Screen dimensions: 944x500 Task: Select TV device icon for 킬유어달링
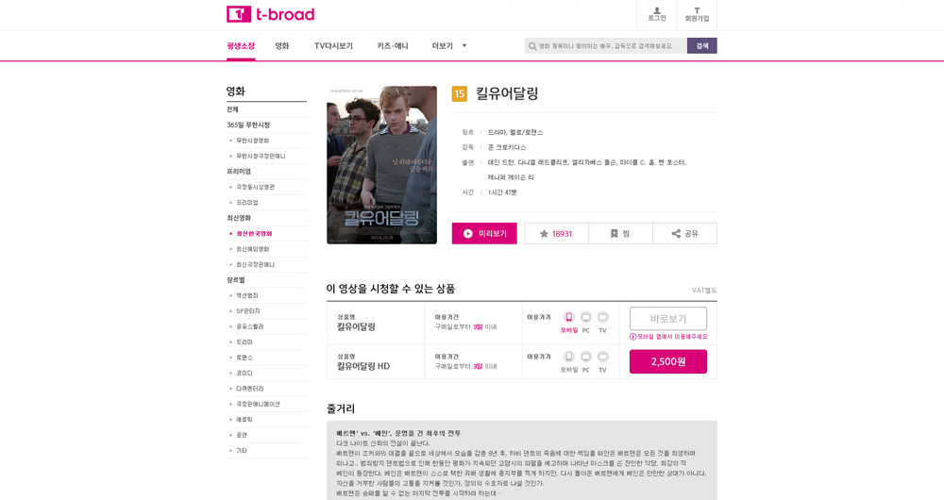[602, 317]
